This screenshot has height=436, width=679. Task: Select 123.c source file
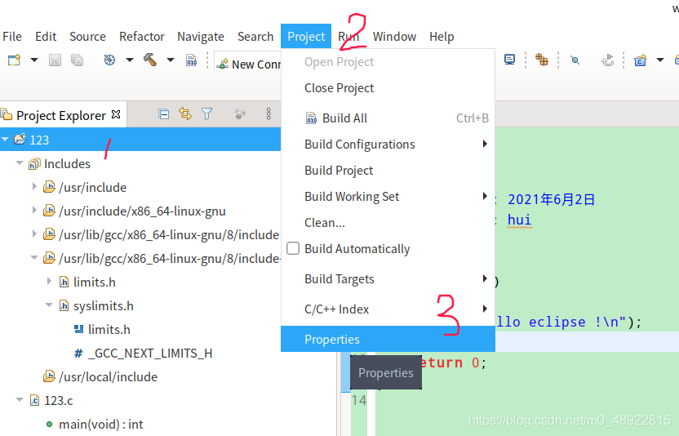[x=59, y=400]
